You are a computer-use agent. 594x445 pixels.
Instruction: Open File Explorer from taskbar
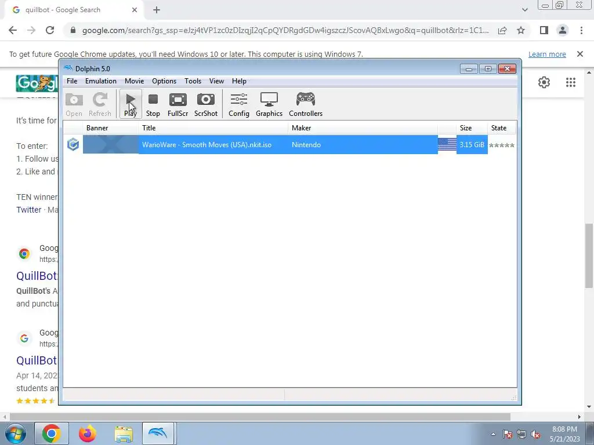tap(124, 433)
